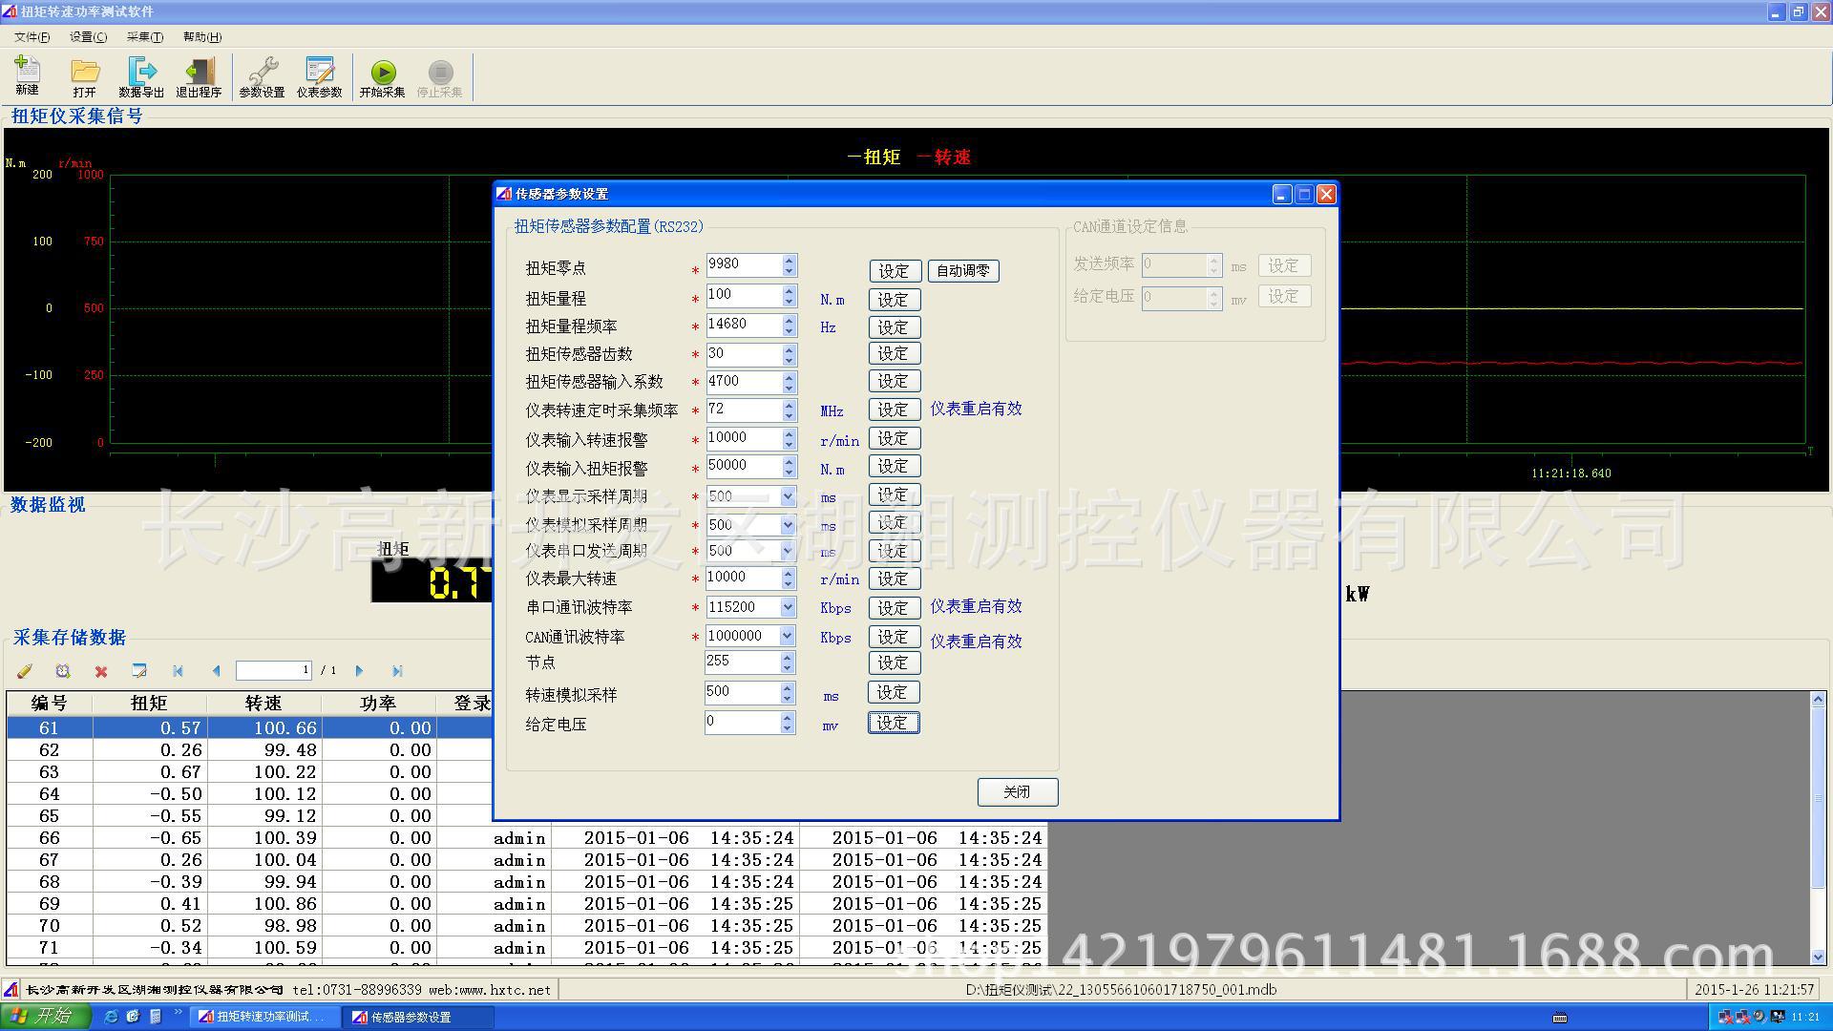Click 关闭 button in sensor dialog
This screenshot has height=1031, width=1833.
(1017, 791)
